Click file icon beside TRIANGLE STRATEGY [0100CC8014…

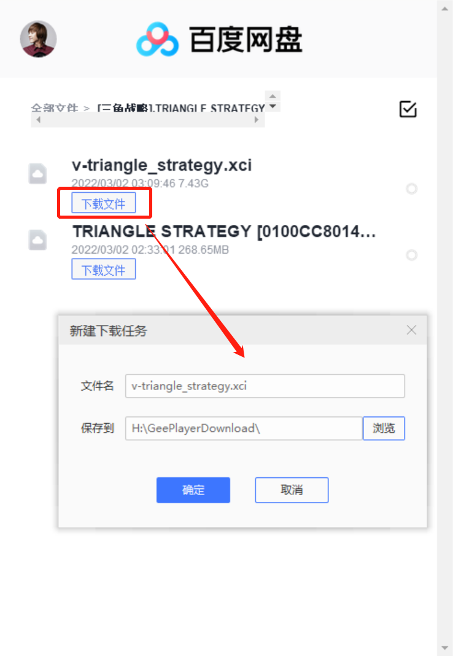click(x=37, y=240)
